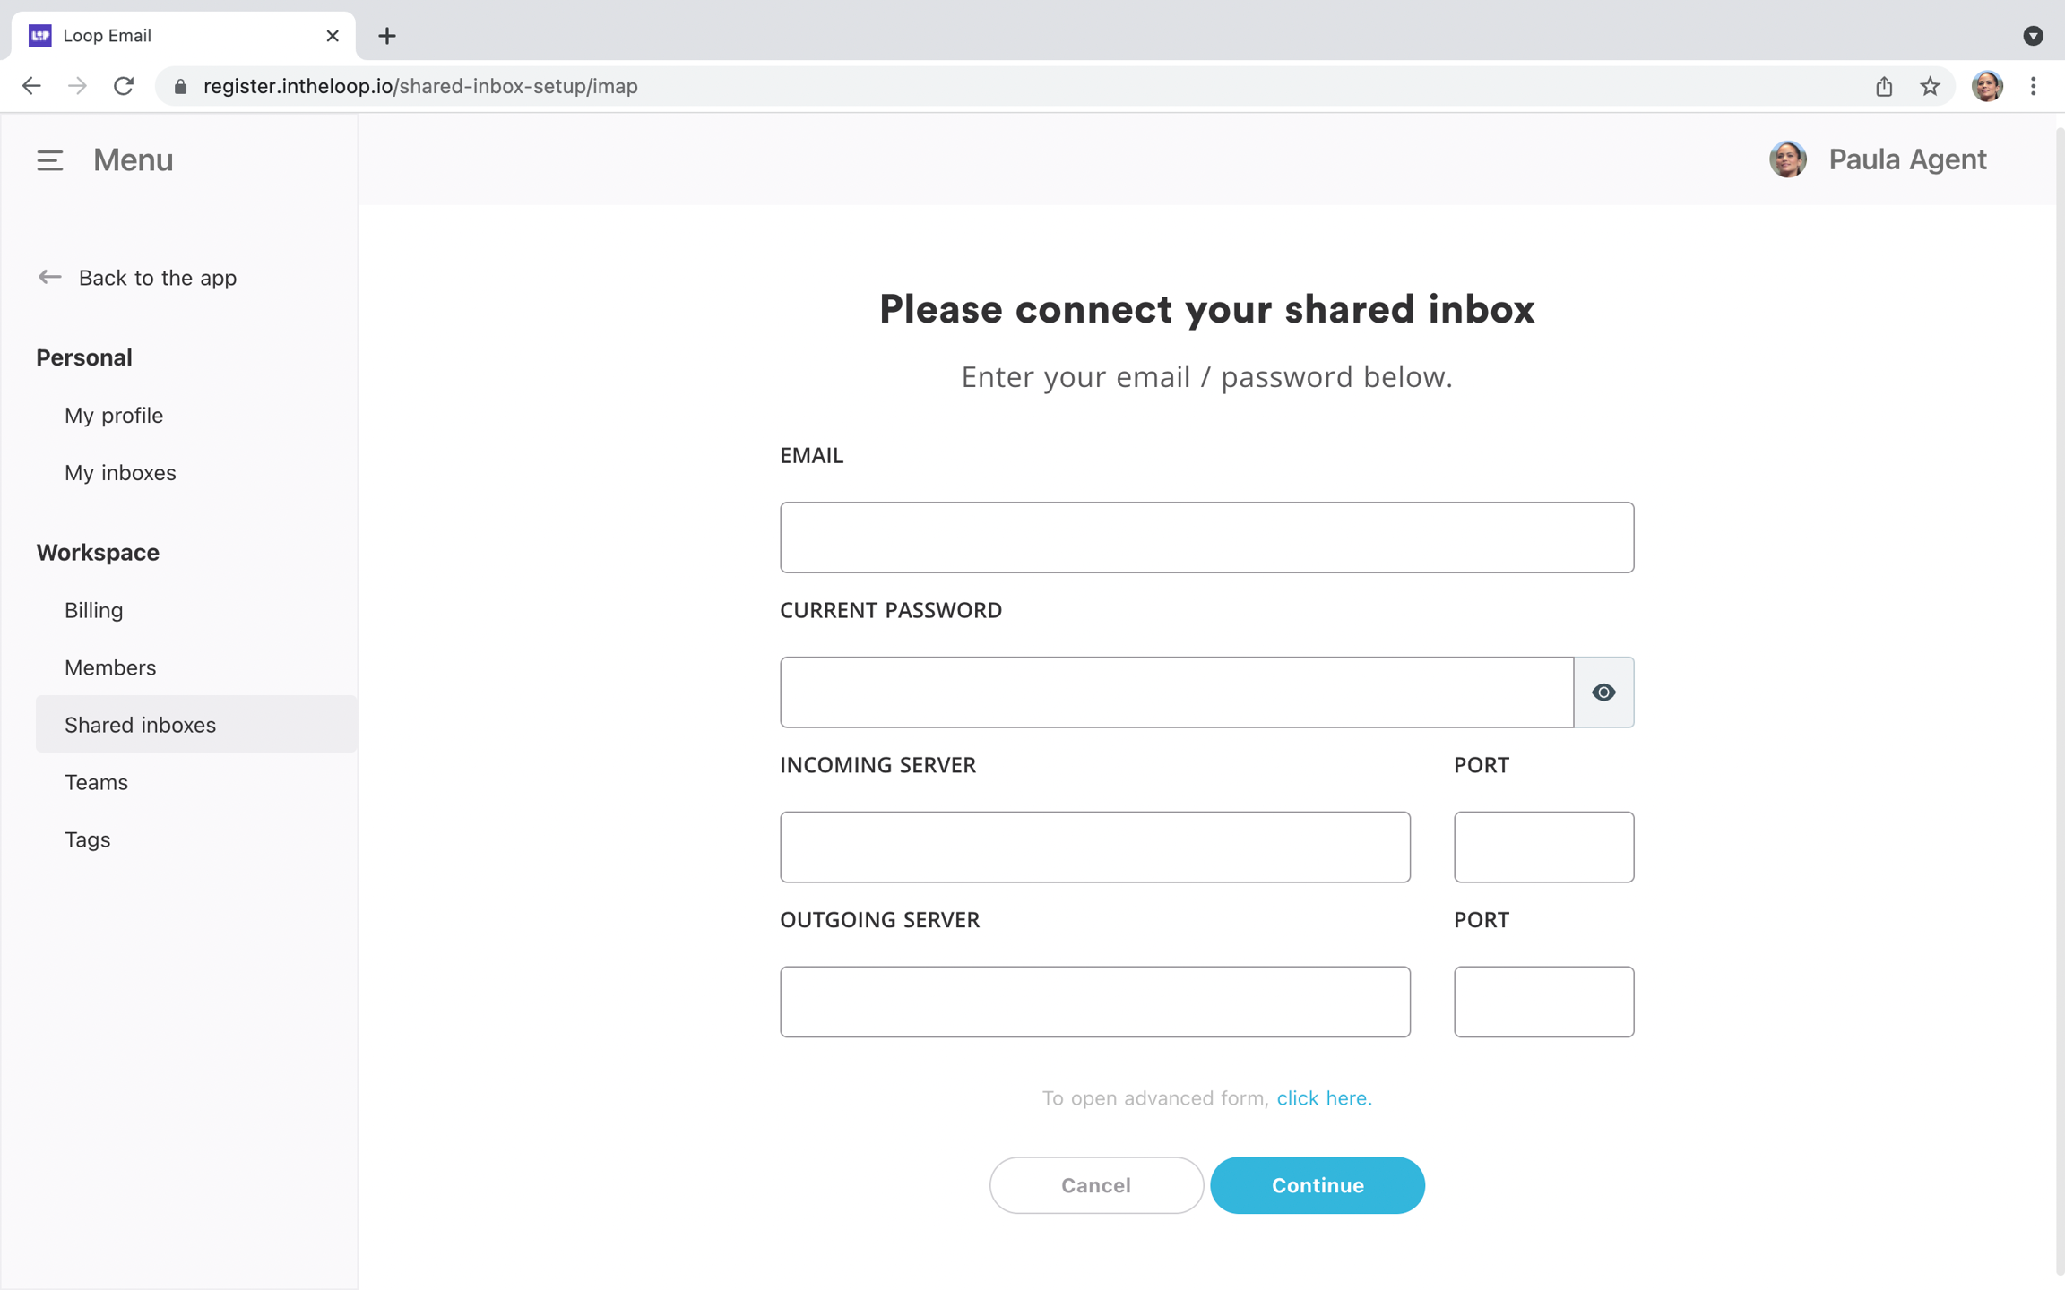Click the Back to the app arrow
This screenshot has height=1290, width=2065.
point(50,278)
